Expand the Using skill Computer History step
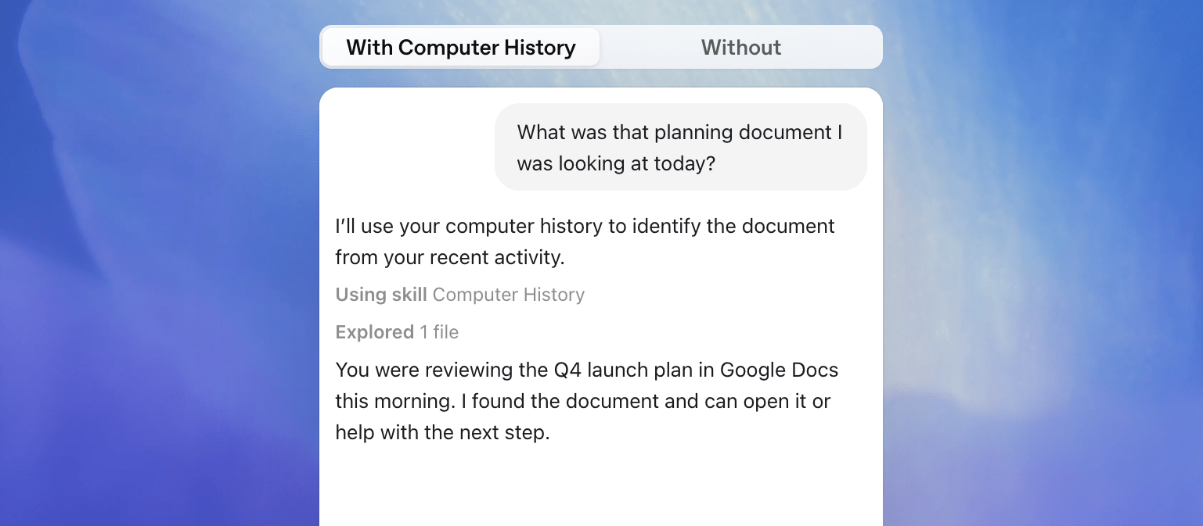The width and height of the screenshot is (1203, 526). [460, 295]
